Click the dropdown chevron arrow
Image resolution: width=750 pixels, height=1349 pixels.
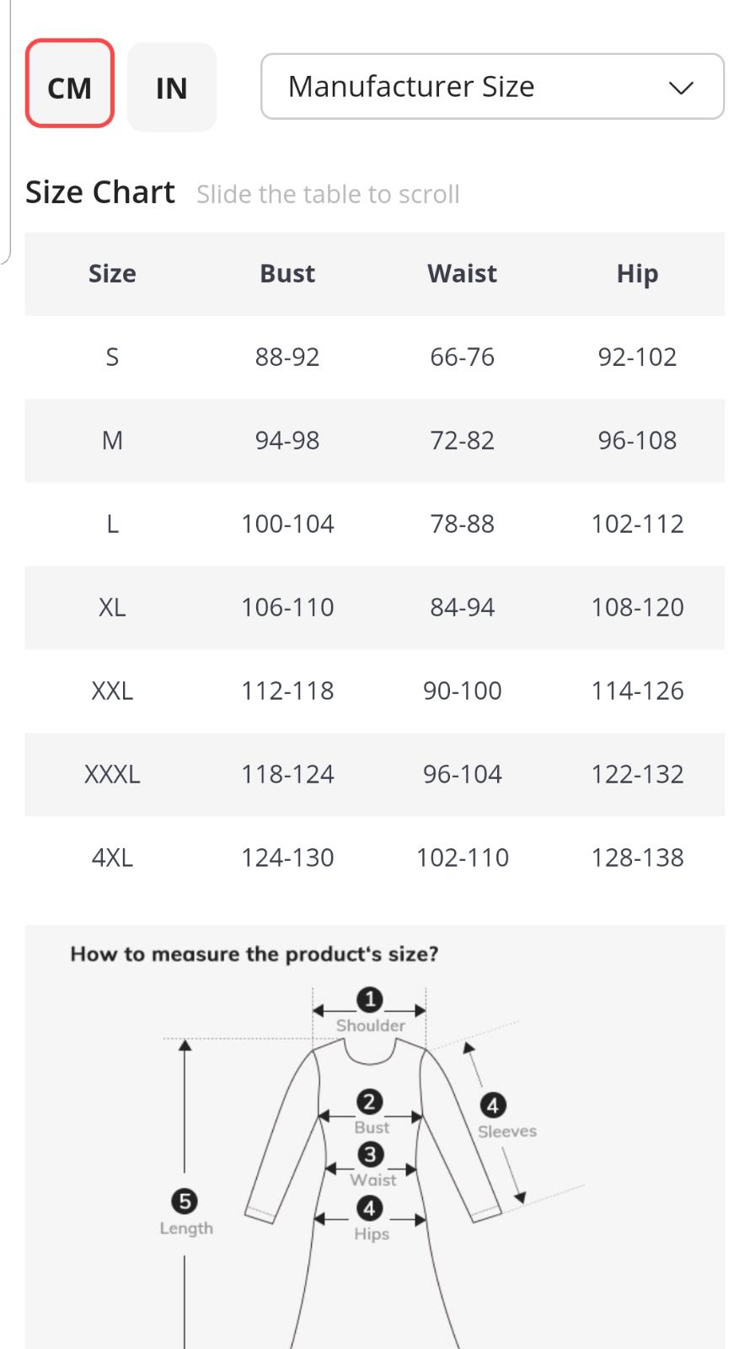(x=681, y=87)
